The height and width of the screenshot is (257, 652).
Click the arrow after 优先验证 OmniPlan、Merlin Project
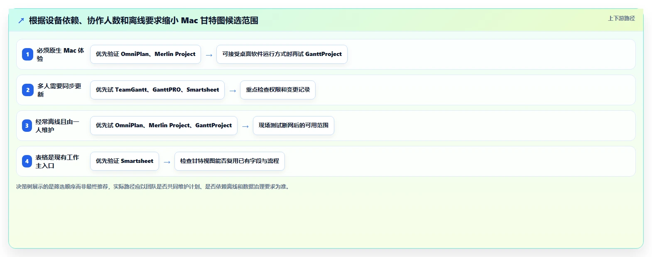pos(209,55)
